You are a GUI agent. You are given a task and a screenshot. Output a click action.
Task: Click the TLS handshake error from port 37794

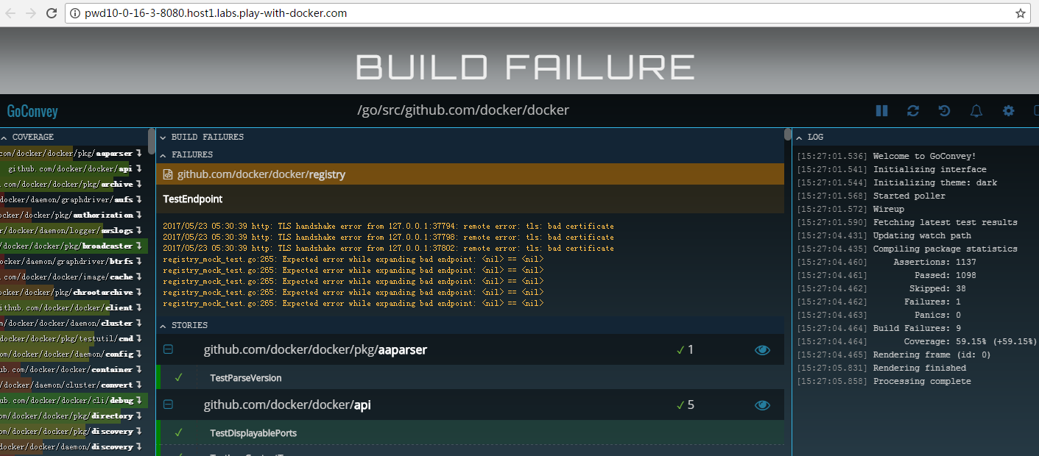tap(388, 227)
